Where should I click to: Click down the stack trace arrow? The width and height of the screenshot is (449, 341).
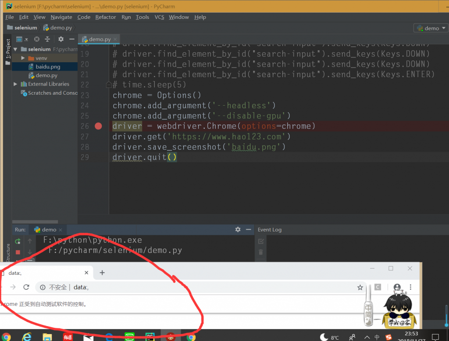click(x=30, y=252)
